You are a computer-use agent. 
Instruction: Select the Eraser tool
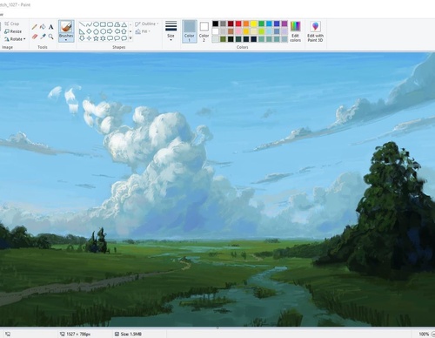[35, 37]
